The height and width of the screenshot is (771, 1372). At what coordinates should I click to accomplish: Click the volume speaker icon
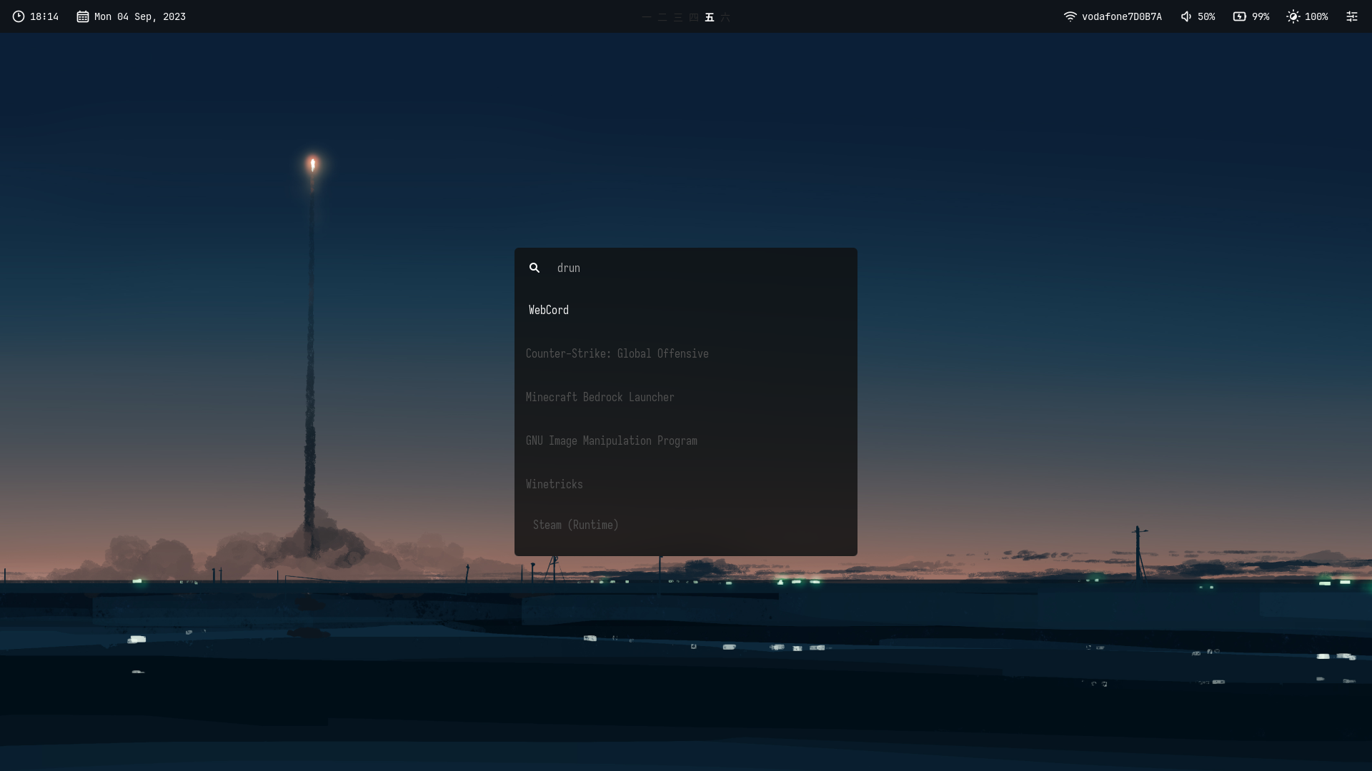click(x=1186, y=16)
